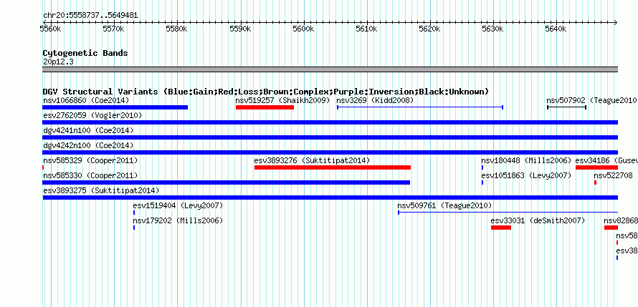The height and width of the screenshot is (307, 638).
Task: Click the small blue esv1051863 (Levy2007) marker
Action: coord(482,182)
